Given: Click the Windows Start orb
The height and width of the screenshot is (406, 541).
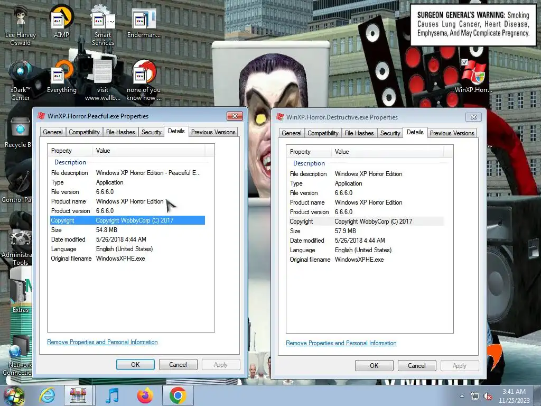Looking at the screenshot, I should (x=14, y=395).
